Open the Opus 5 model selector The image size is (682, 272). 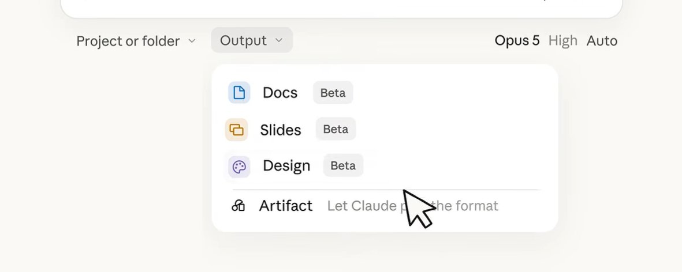[x=517, y=40]
